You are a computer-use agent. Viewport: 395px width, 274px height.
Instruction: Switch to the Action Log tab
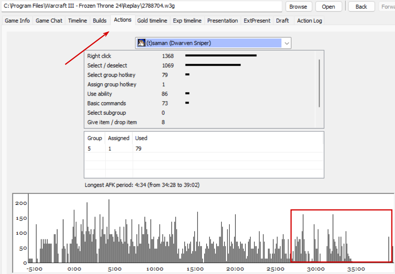click(309, 21)
